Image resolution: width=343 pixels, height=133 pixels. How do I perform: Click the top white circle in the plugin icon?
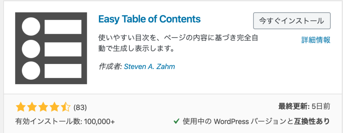(31, 27)
